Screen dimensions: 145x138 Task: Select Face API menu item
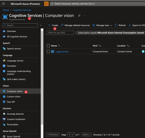click(11, 102)
